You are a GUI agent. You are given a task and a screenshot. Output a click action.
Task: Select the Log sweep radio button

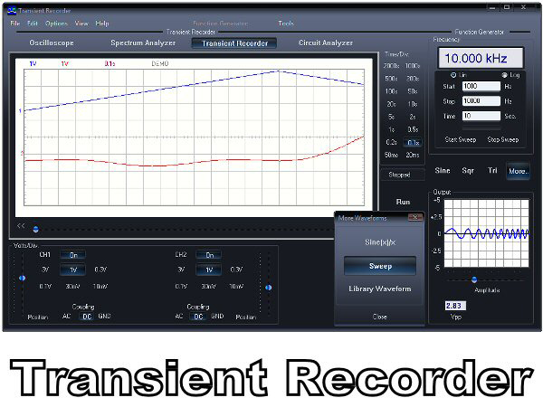[x=504, y=75]
